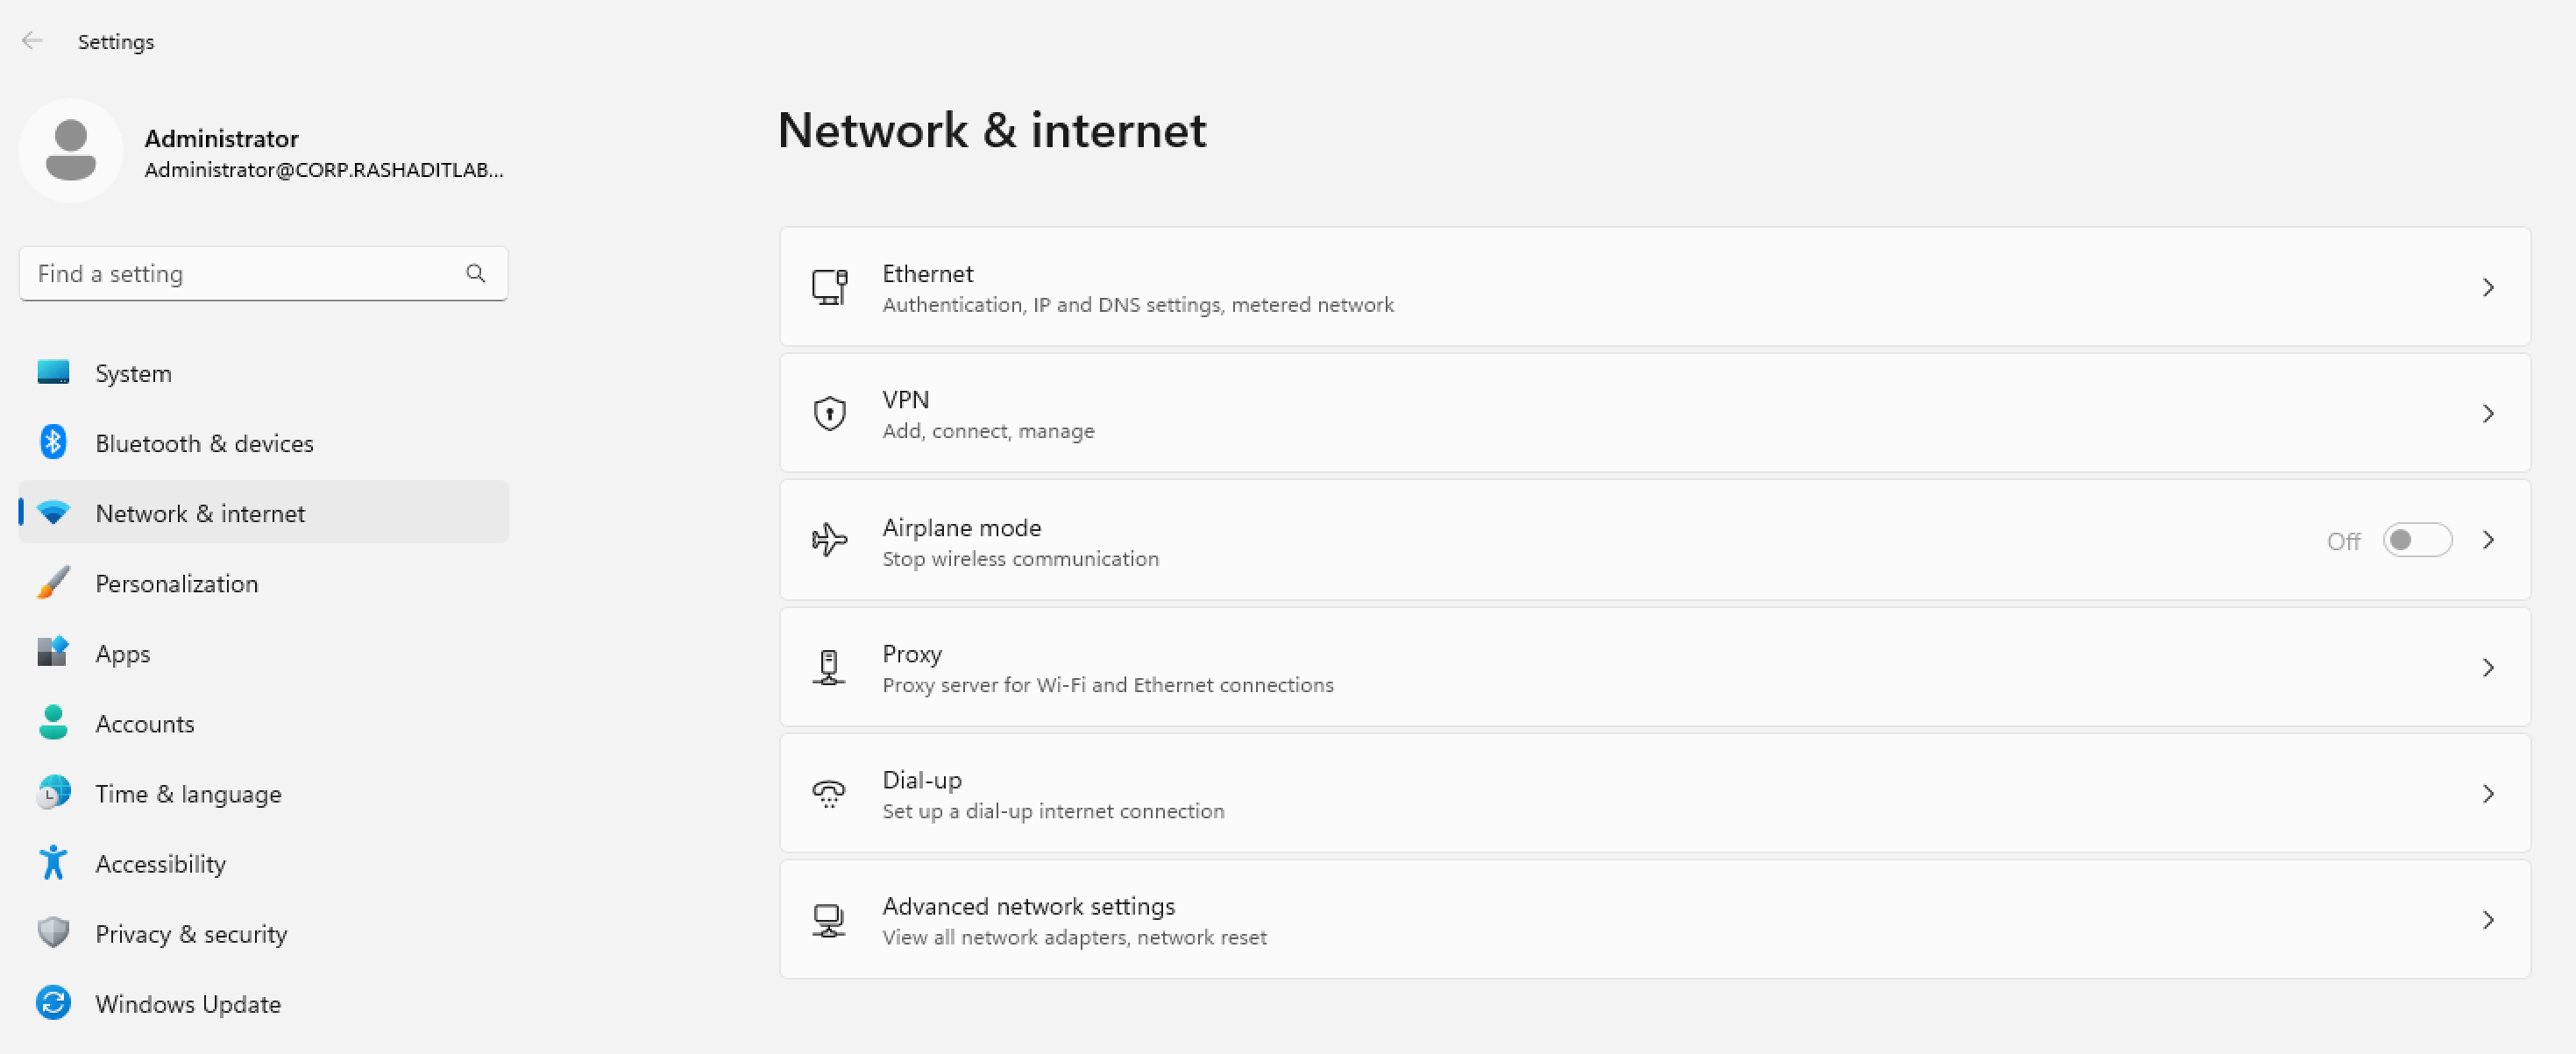The width and height of the screenshot is (2576, 1054).
Task: Click the airplane icon
Action: 829,540
